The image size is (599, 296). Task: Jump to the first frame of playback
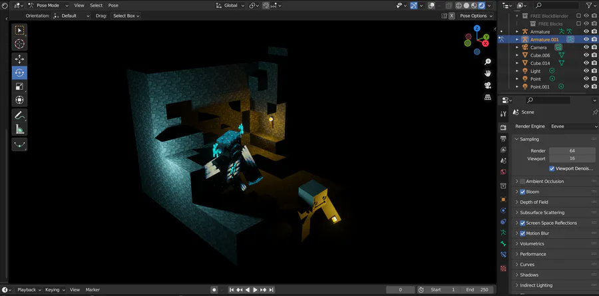click(232, 290)
